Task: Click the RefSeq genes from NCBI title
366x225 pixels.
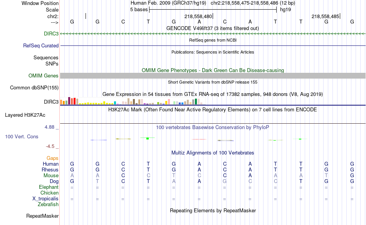Action: pos(213,40)
